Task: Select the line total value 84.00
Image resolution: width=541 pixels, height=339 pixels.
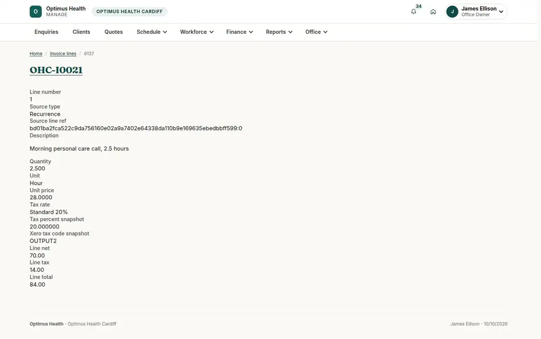Action: pyautogui.click(x=37, y=284)
